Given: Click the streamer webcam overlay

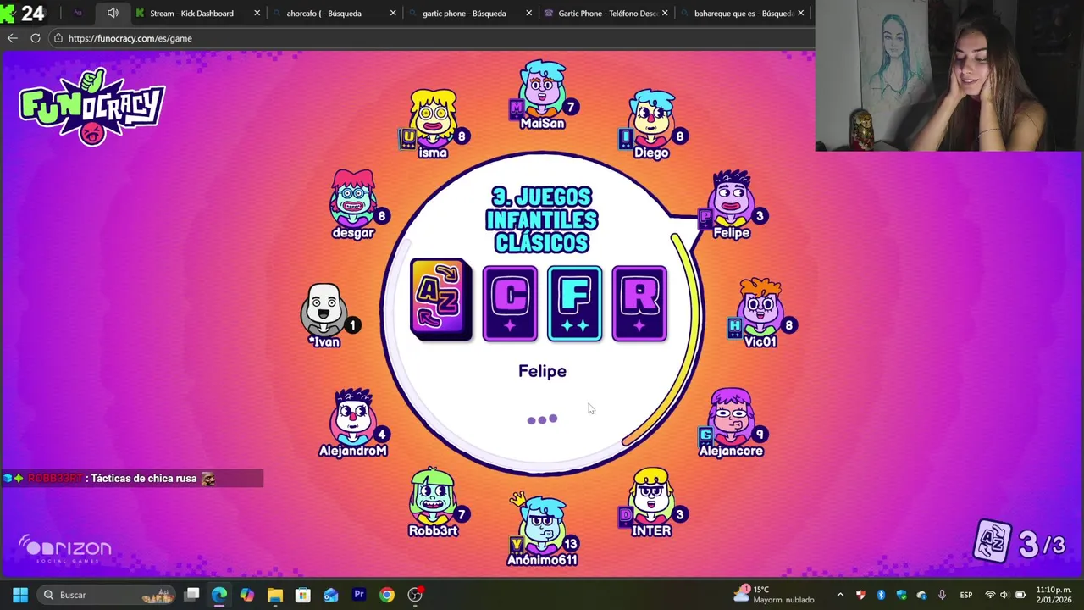Looking at the screenshot, I should pyautogui.click(x=949, y=76).
